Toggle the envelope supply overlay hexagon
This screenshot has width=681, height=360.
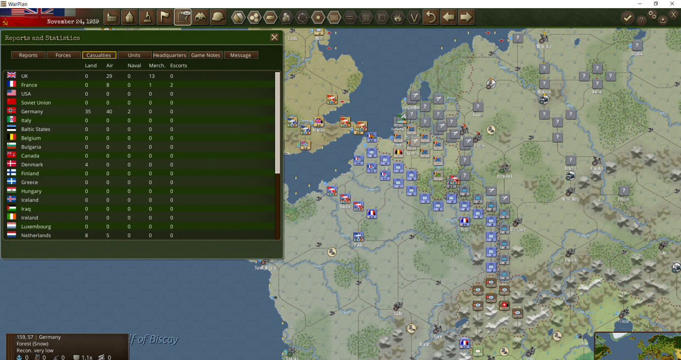[334, 18]
